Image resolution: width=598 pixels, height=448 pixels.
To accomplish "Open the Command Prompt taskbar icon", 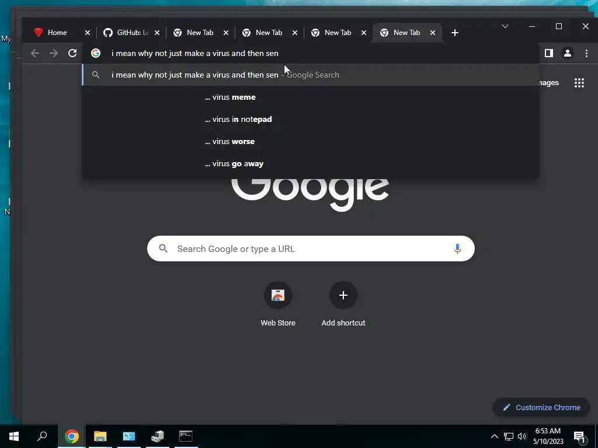I will [x=186, y=436].
